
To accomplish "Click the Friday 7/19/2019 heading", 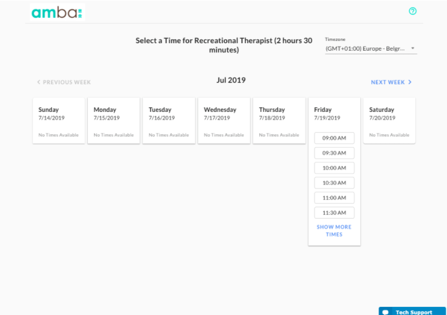I will 327,114.
